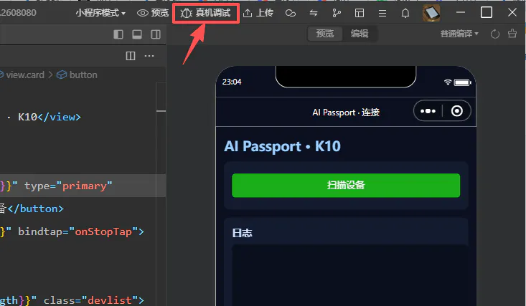The width and height of the screenshot is (526, 306).
Task: Open the hamburger details menu icon
Action: coord(382,13)
